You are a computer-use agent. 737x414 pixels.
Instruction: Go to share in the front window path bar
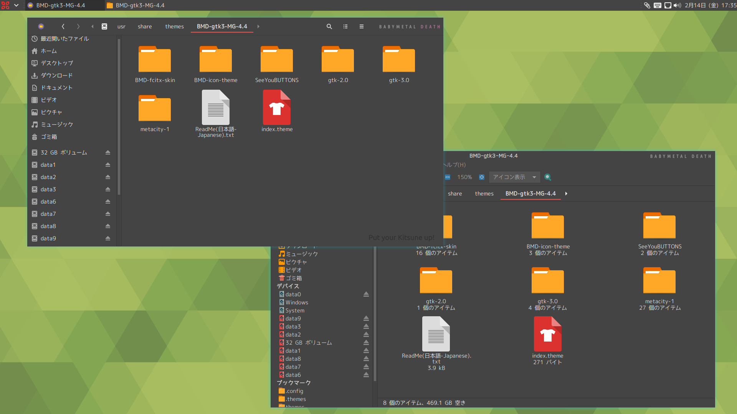(145, 26)
